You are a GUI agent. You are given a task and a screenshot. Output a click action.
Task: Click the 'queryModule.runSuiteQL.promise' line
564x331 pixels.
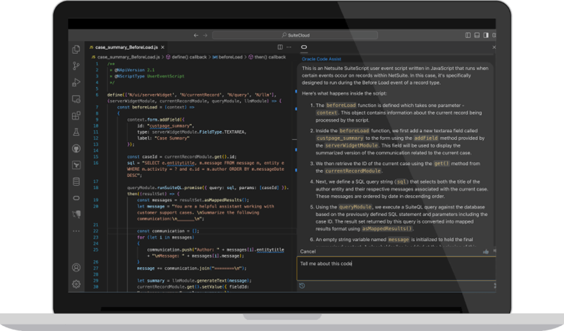207,188
